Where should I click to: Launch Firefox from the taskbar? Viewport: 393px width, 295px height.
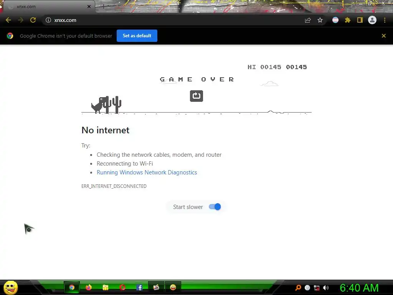coord(89,287)
